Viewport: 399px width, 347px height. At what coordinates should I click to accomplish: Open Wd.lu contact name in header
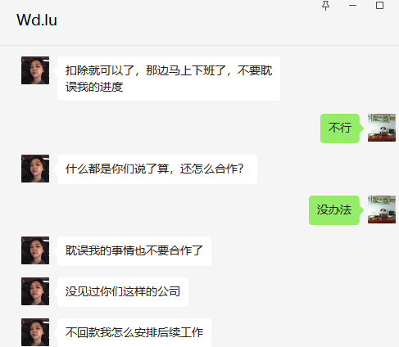pos(37,20)
